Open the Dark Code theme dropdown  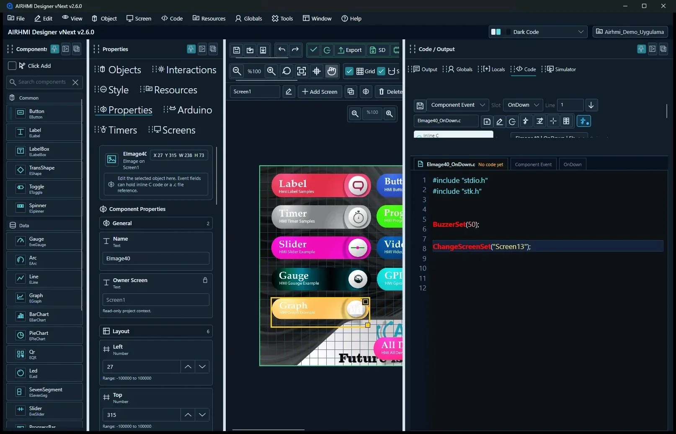tap(538, 32)
